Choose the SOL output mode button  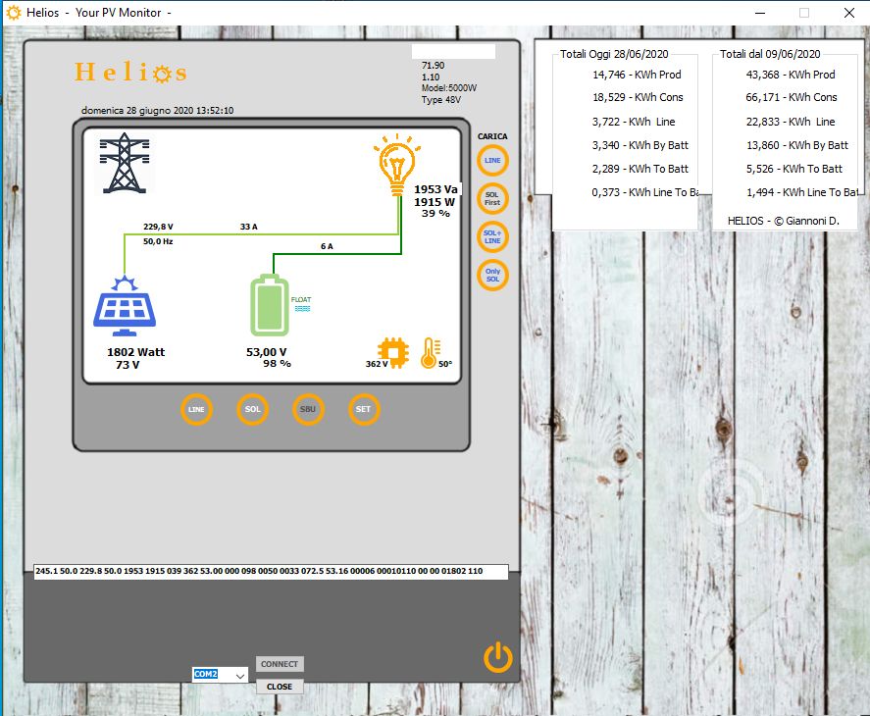pyautogui.click(x=252, y=409)
